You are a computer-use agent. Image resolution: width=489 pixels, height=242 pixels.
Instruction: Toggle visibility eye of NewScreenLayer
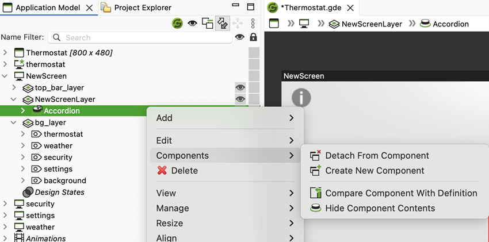tap(240, 99)
